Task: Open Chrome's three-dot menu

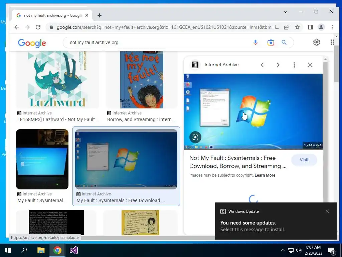Action: tap(332, 27)
